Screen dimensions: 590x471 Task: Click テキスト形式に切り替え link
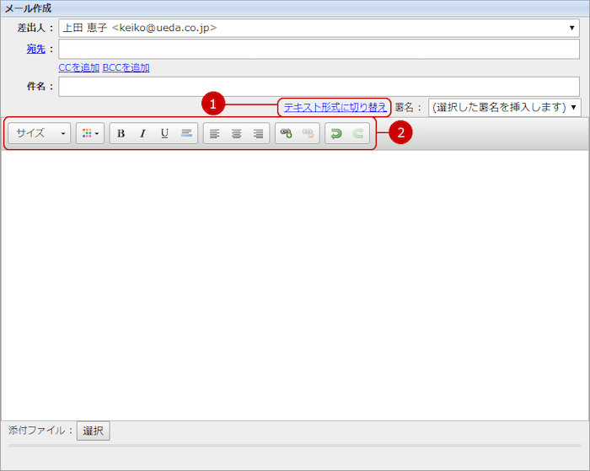(x=335, y=107)
